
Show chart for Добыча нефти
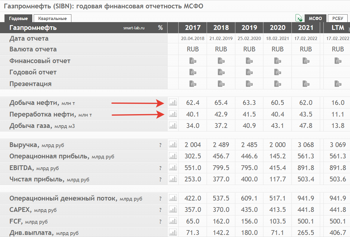coord(173,102)
